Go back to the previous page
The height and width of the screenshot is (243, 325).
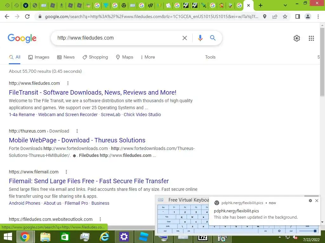click(x=7, y=16)
